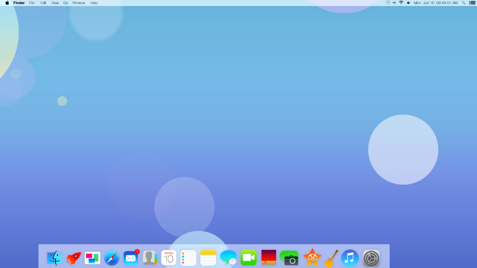Open the Contacts app in dock
This screenshot has width=477, height=268.
150,258
